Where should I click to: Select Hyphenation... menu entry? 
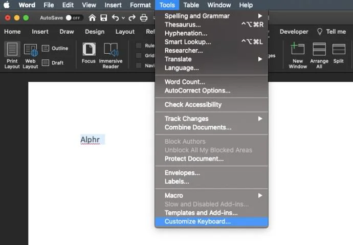pyautogui.click(x=212, y=33)
